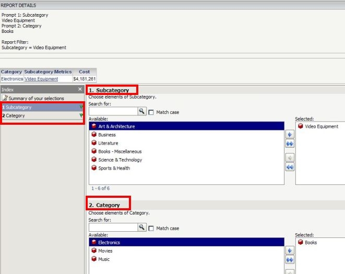Remove selected subcategory with left arrow
This screenshot has height=274, width=345.
point(290,158)
